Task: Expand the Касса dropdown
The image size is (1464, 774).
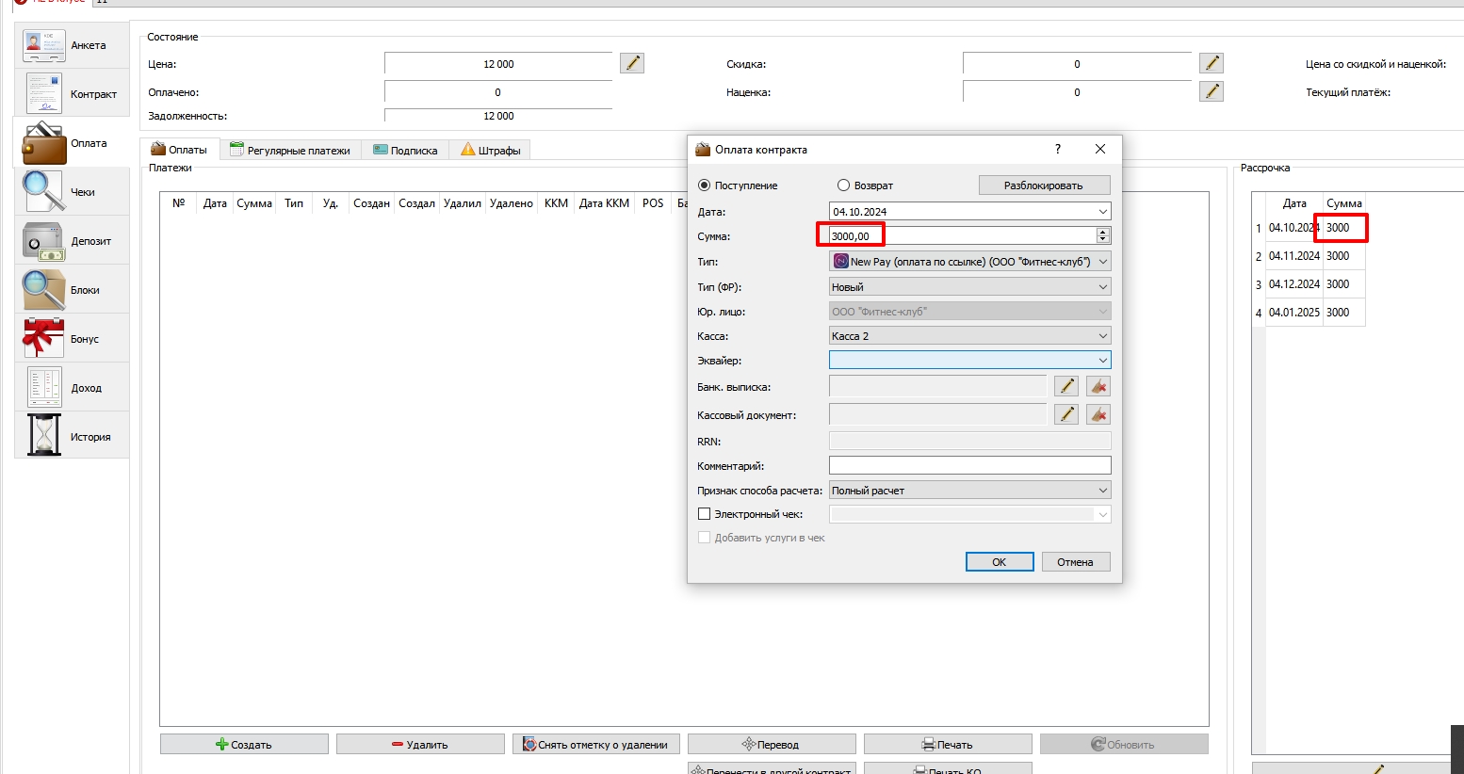Action: (x=969, y=336)
